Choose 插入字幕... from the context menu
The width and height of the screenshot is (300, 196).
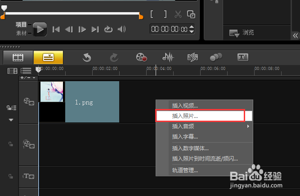click(204, 136)
